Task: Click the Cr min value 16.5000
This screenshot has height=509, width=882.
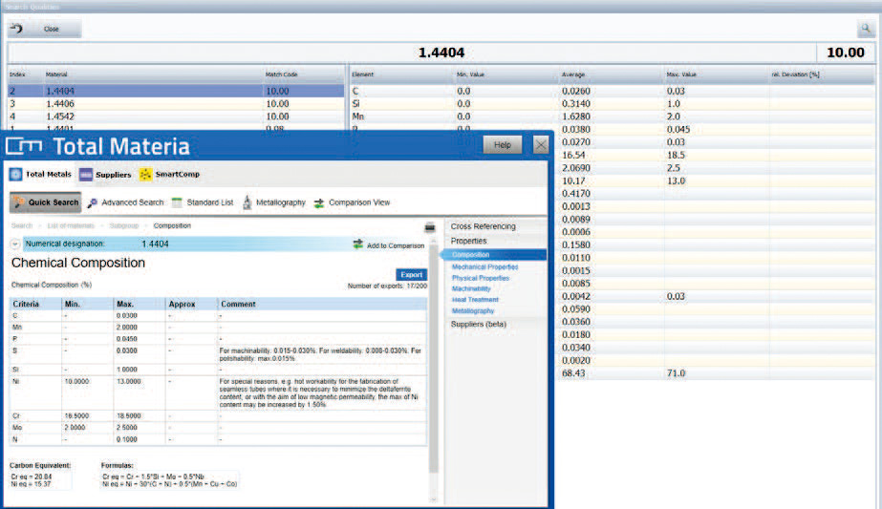Action: [x=76, y=416]
